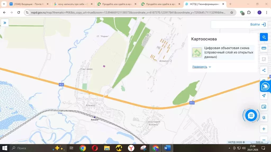Viewport: 271px width, 152px height.
Task: Open the round chat assistant button
Action: [x=251, y=115]
